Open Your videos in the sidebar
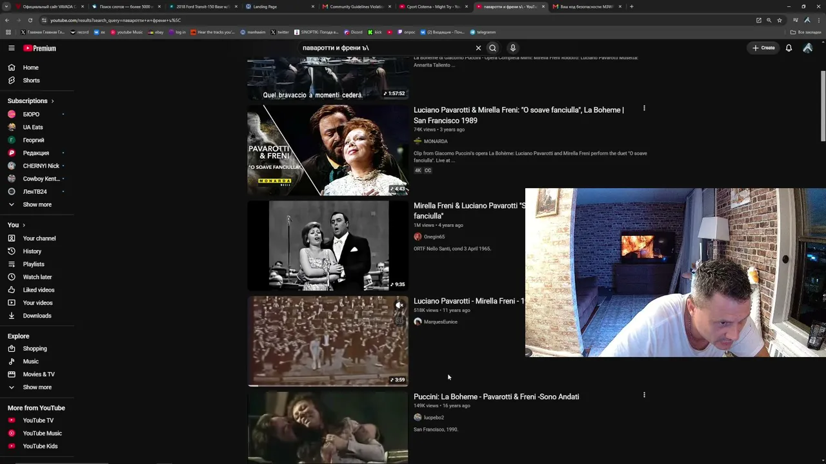 pyautogui.click(x=37, y=303)
